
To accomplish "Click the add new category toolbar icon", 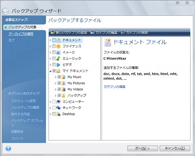I will coord(53,32).
